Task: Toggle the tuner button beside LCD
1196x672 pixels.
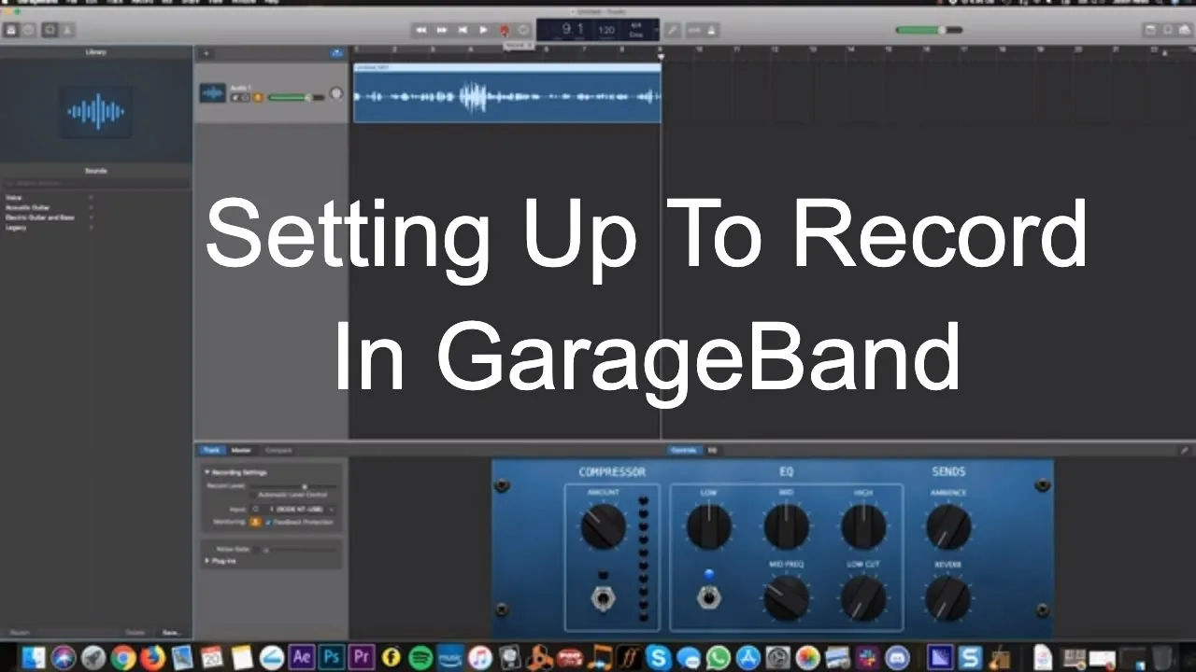Action: click(x=672, y=30)
